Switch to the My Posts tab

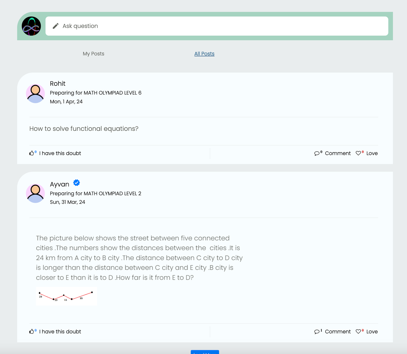[x=93, y=54]
